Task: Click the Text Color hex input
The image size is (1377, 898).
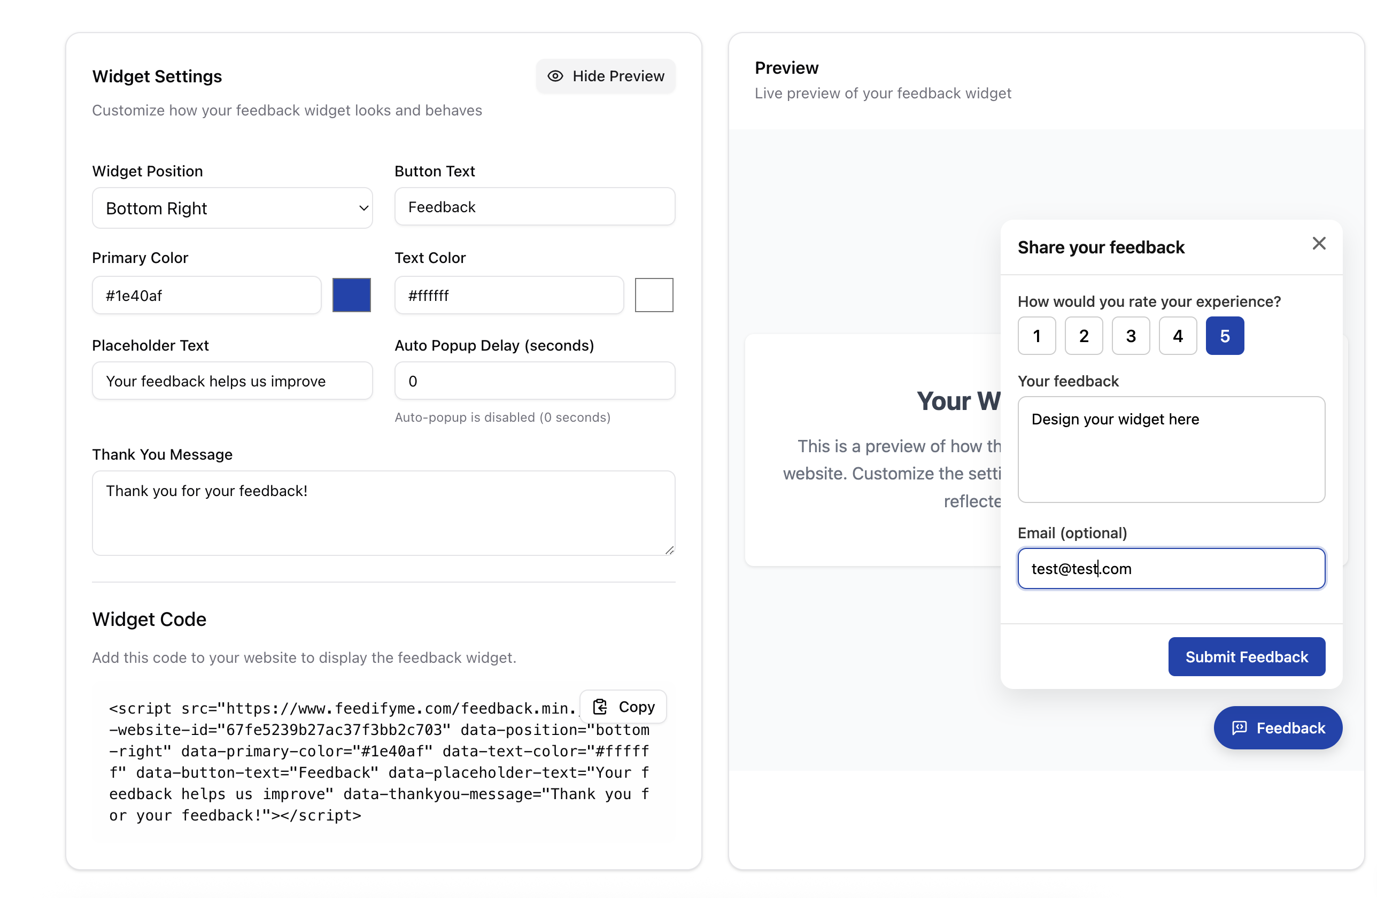Action: point(509,295)
